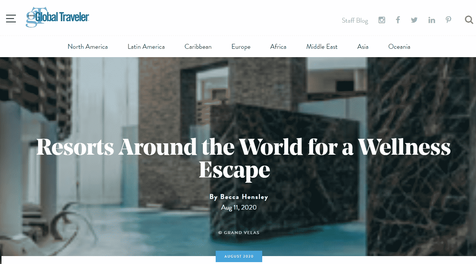Image resolution: width=476 pixels, height=264 pixels.
Task: Open the Middle East section
Action: (x=322, y=47)
